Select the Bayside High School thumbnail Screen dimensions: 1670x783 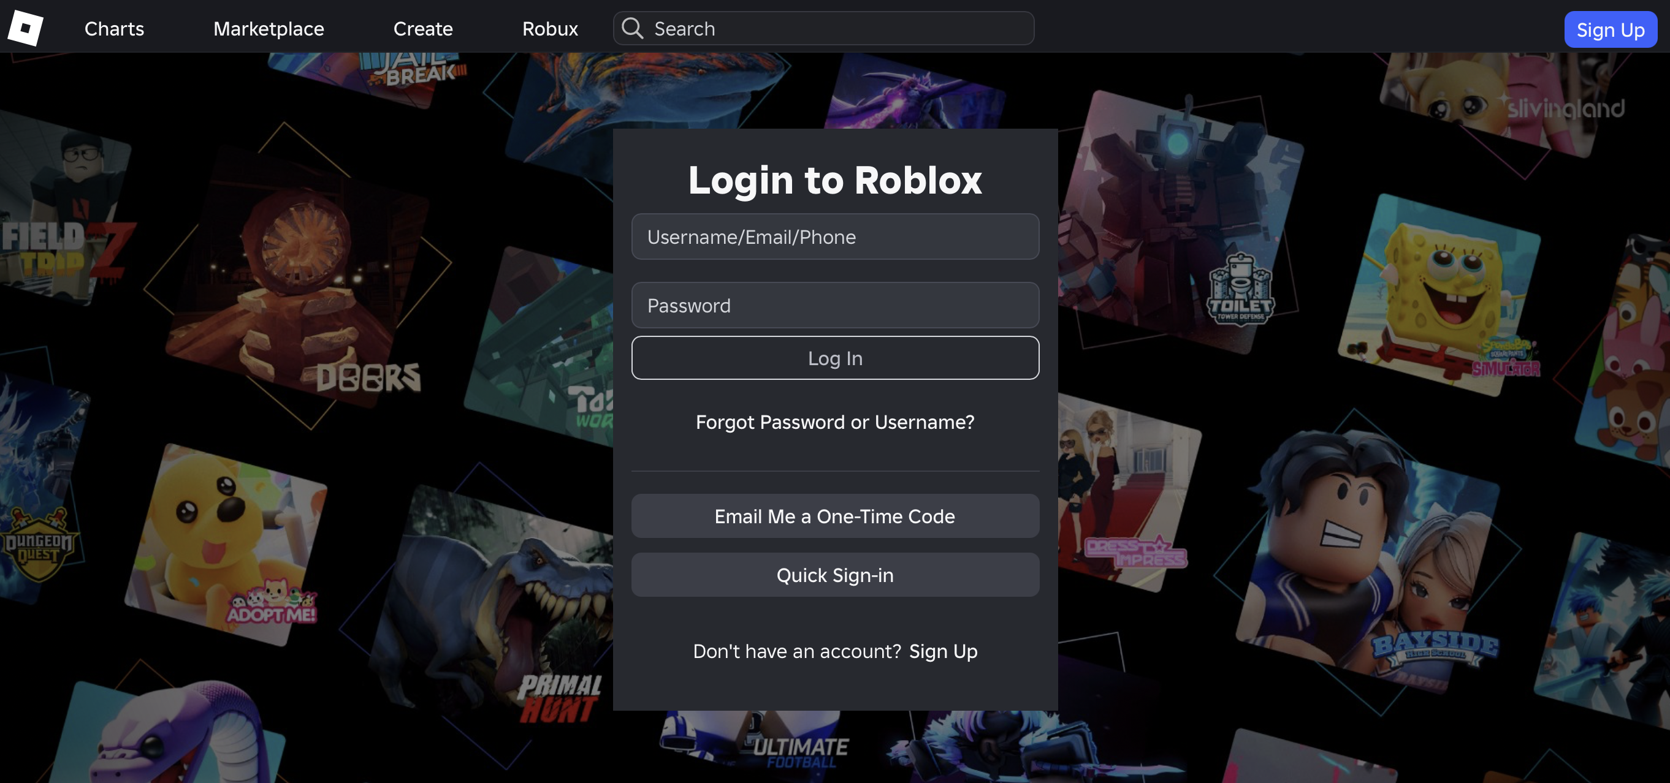tap(1368, 564)
